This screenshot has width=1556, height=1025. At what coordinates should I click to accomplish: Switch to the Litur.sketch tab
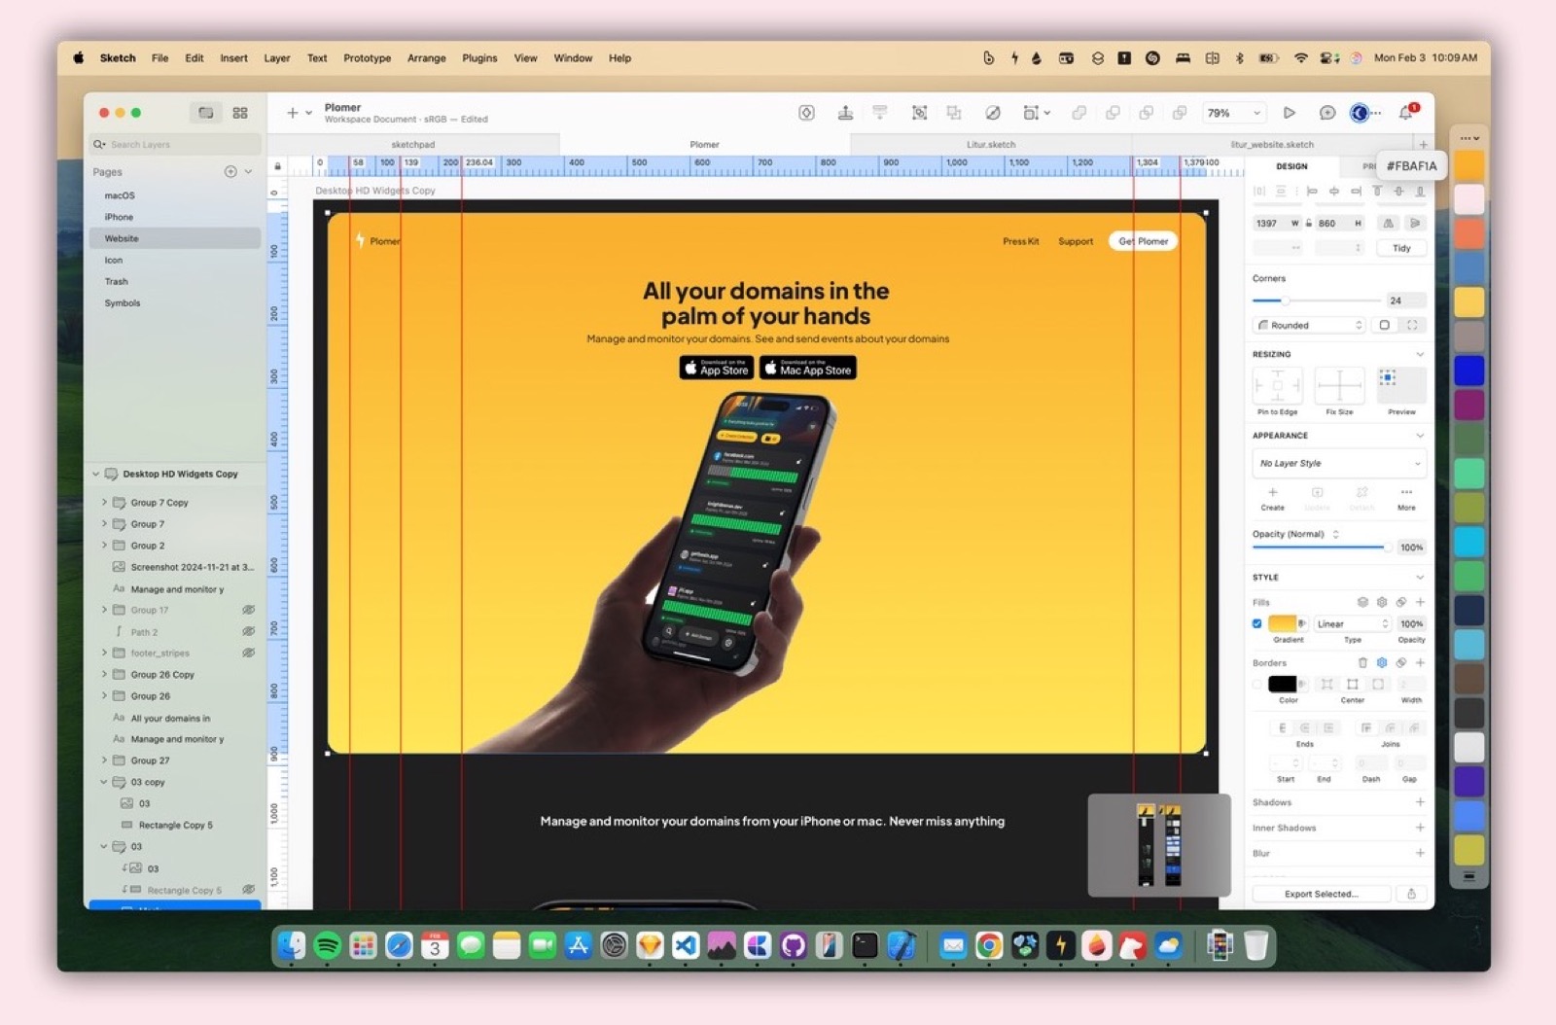point(991,144)
